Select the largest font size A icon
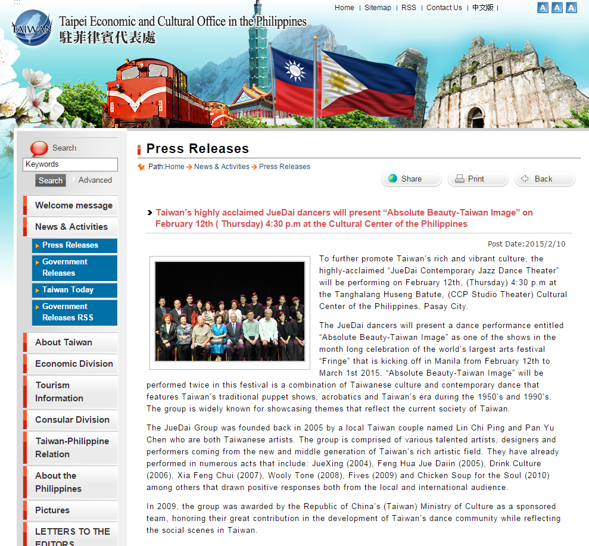The height and width of the screenshot is (546, 589). [571, 8]
